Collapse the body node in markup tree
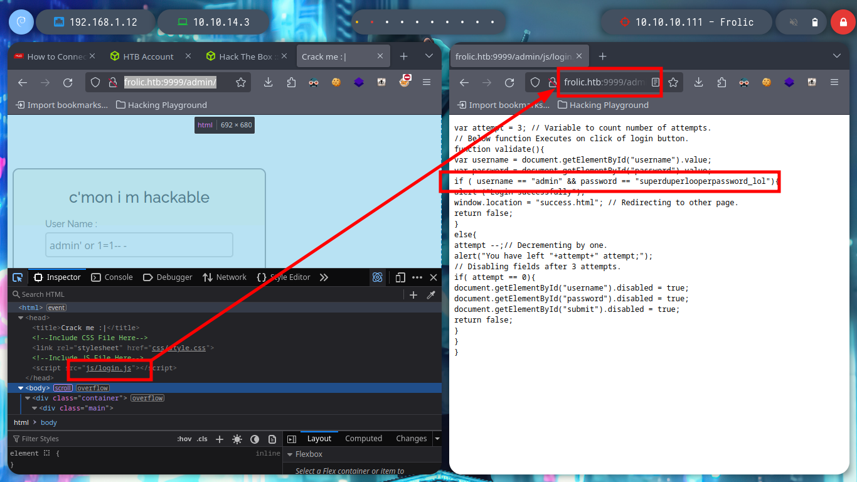The width and height of the screenshot is (857, 482). [x=21, y=388]
